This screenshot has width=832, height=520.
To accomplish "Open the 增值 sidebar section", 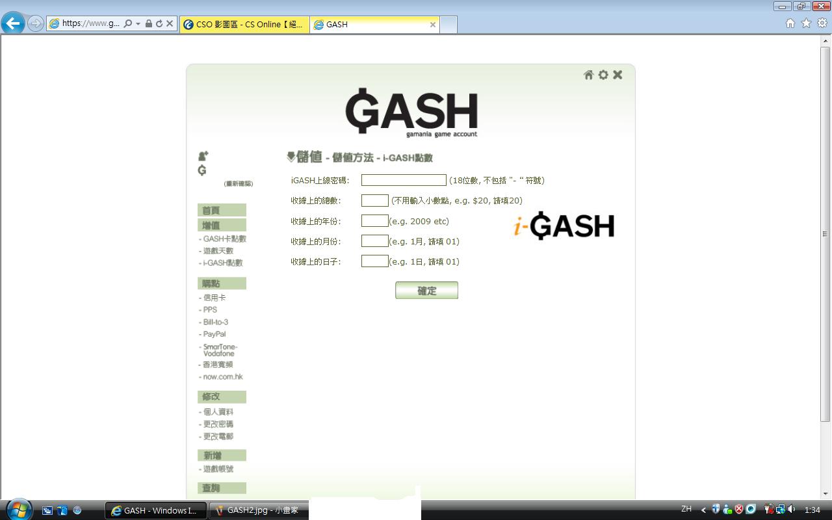I will [222, 225].
